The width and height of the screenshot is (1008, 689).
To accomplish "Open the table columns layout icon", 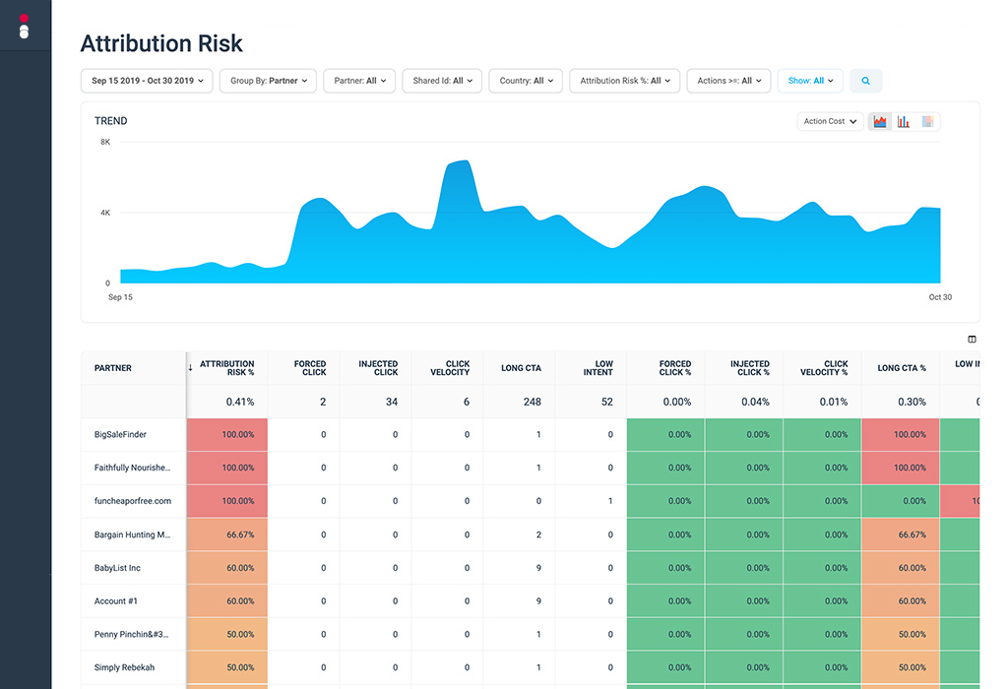I will click(x=972, y=340).
